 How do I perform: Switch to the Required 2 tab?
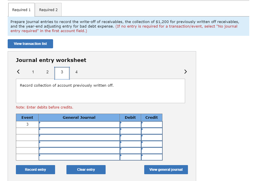48,9
